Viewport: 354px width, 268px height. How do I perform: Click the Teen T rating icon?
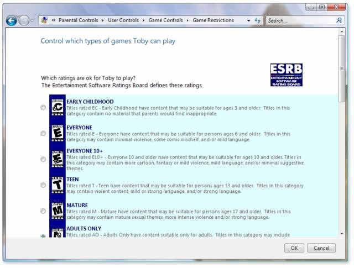[57, 185]
